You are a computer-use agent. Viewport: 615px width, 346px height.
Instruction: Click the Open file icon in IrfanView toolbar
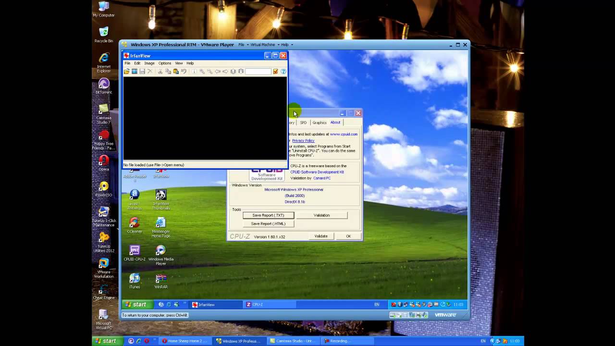127,71
